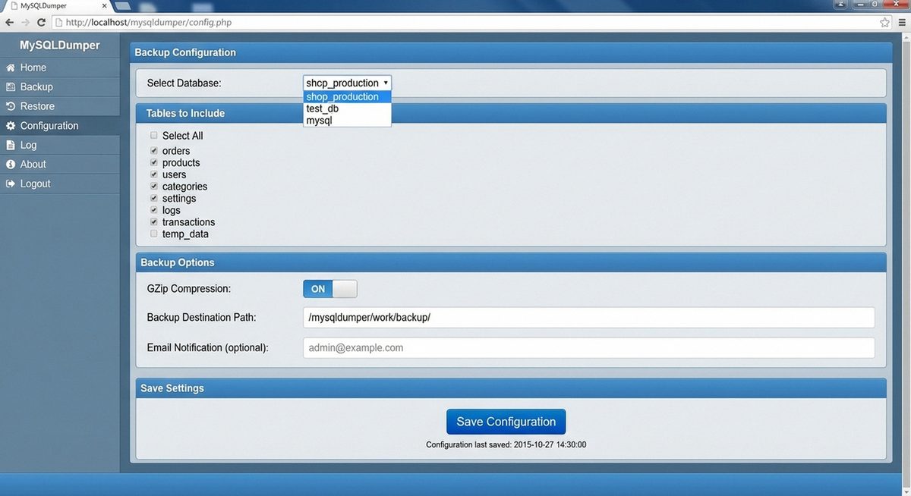Click the 'Select Database:' label
Viewport: 911px width, 496px height.
point(184,83)
